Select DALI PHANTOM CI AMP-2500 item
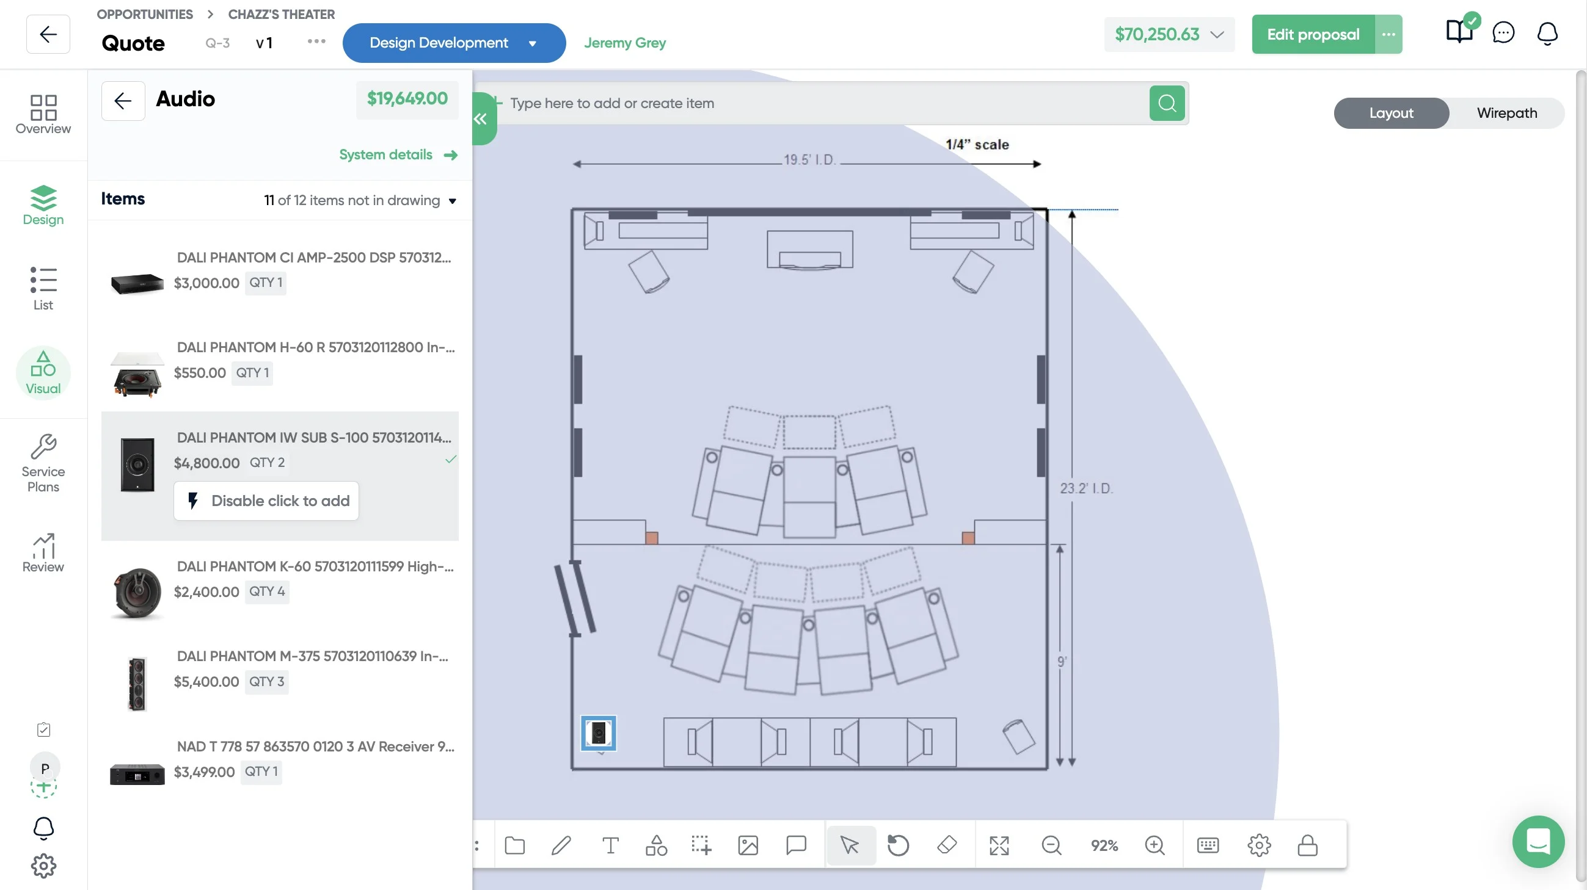 pos(280,277)
